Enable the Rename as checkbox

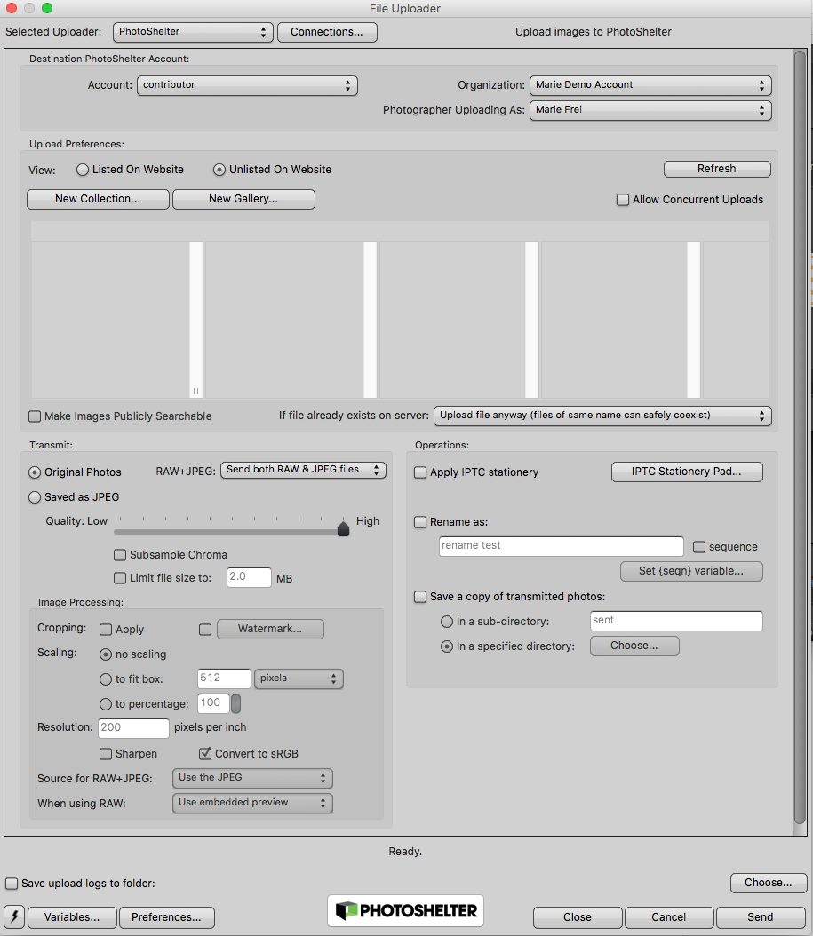pos(420,521)
